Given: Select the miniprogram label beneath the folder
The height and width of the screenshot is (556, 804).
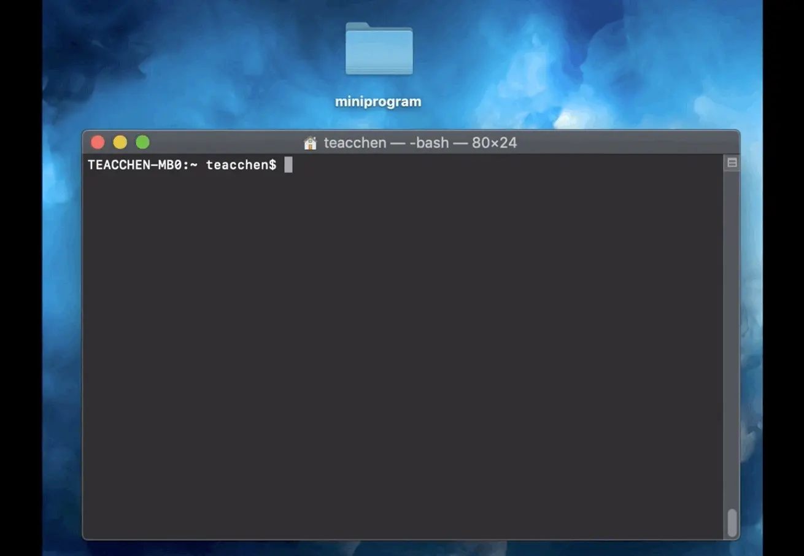Looking at the screenshot, I should pyautogui.click(x=378, y=101).
